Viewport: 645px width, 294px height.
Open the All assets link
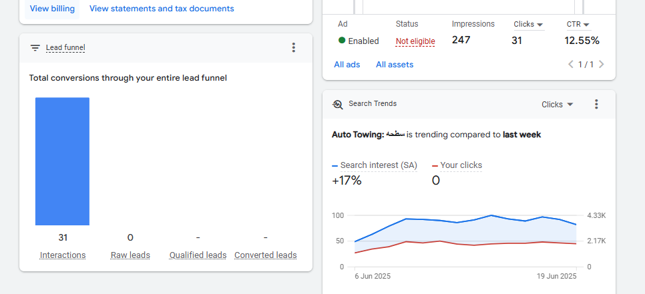click(395, 65)
